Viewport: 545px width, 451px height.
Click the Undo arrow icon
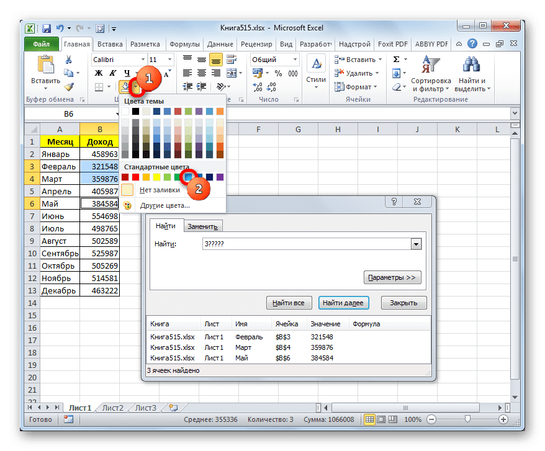[x=60, y=28]
